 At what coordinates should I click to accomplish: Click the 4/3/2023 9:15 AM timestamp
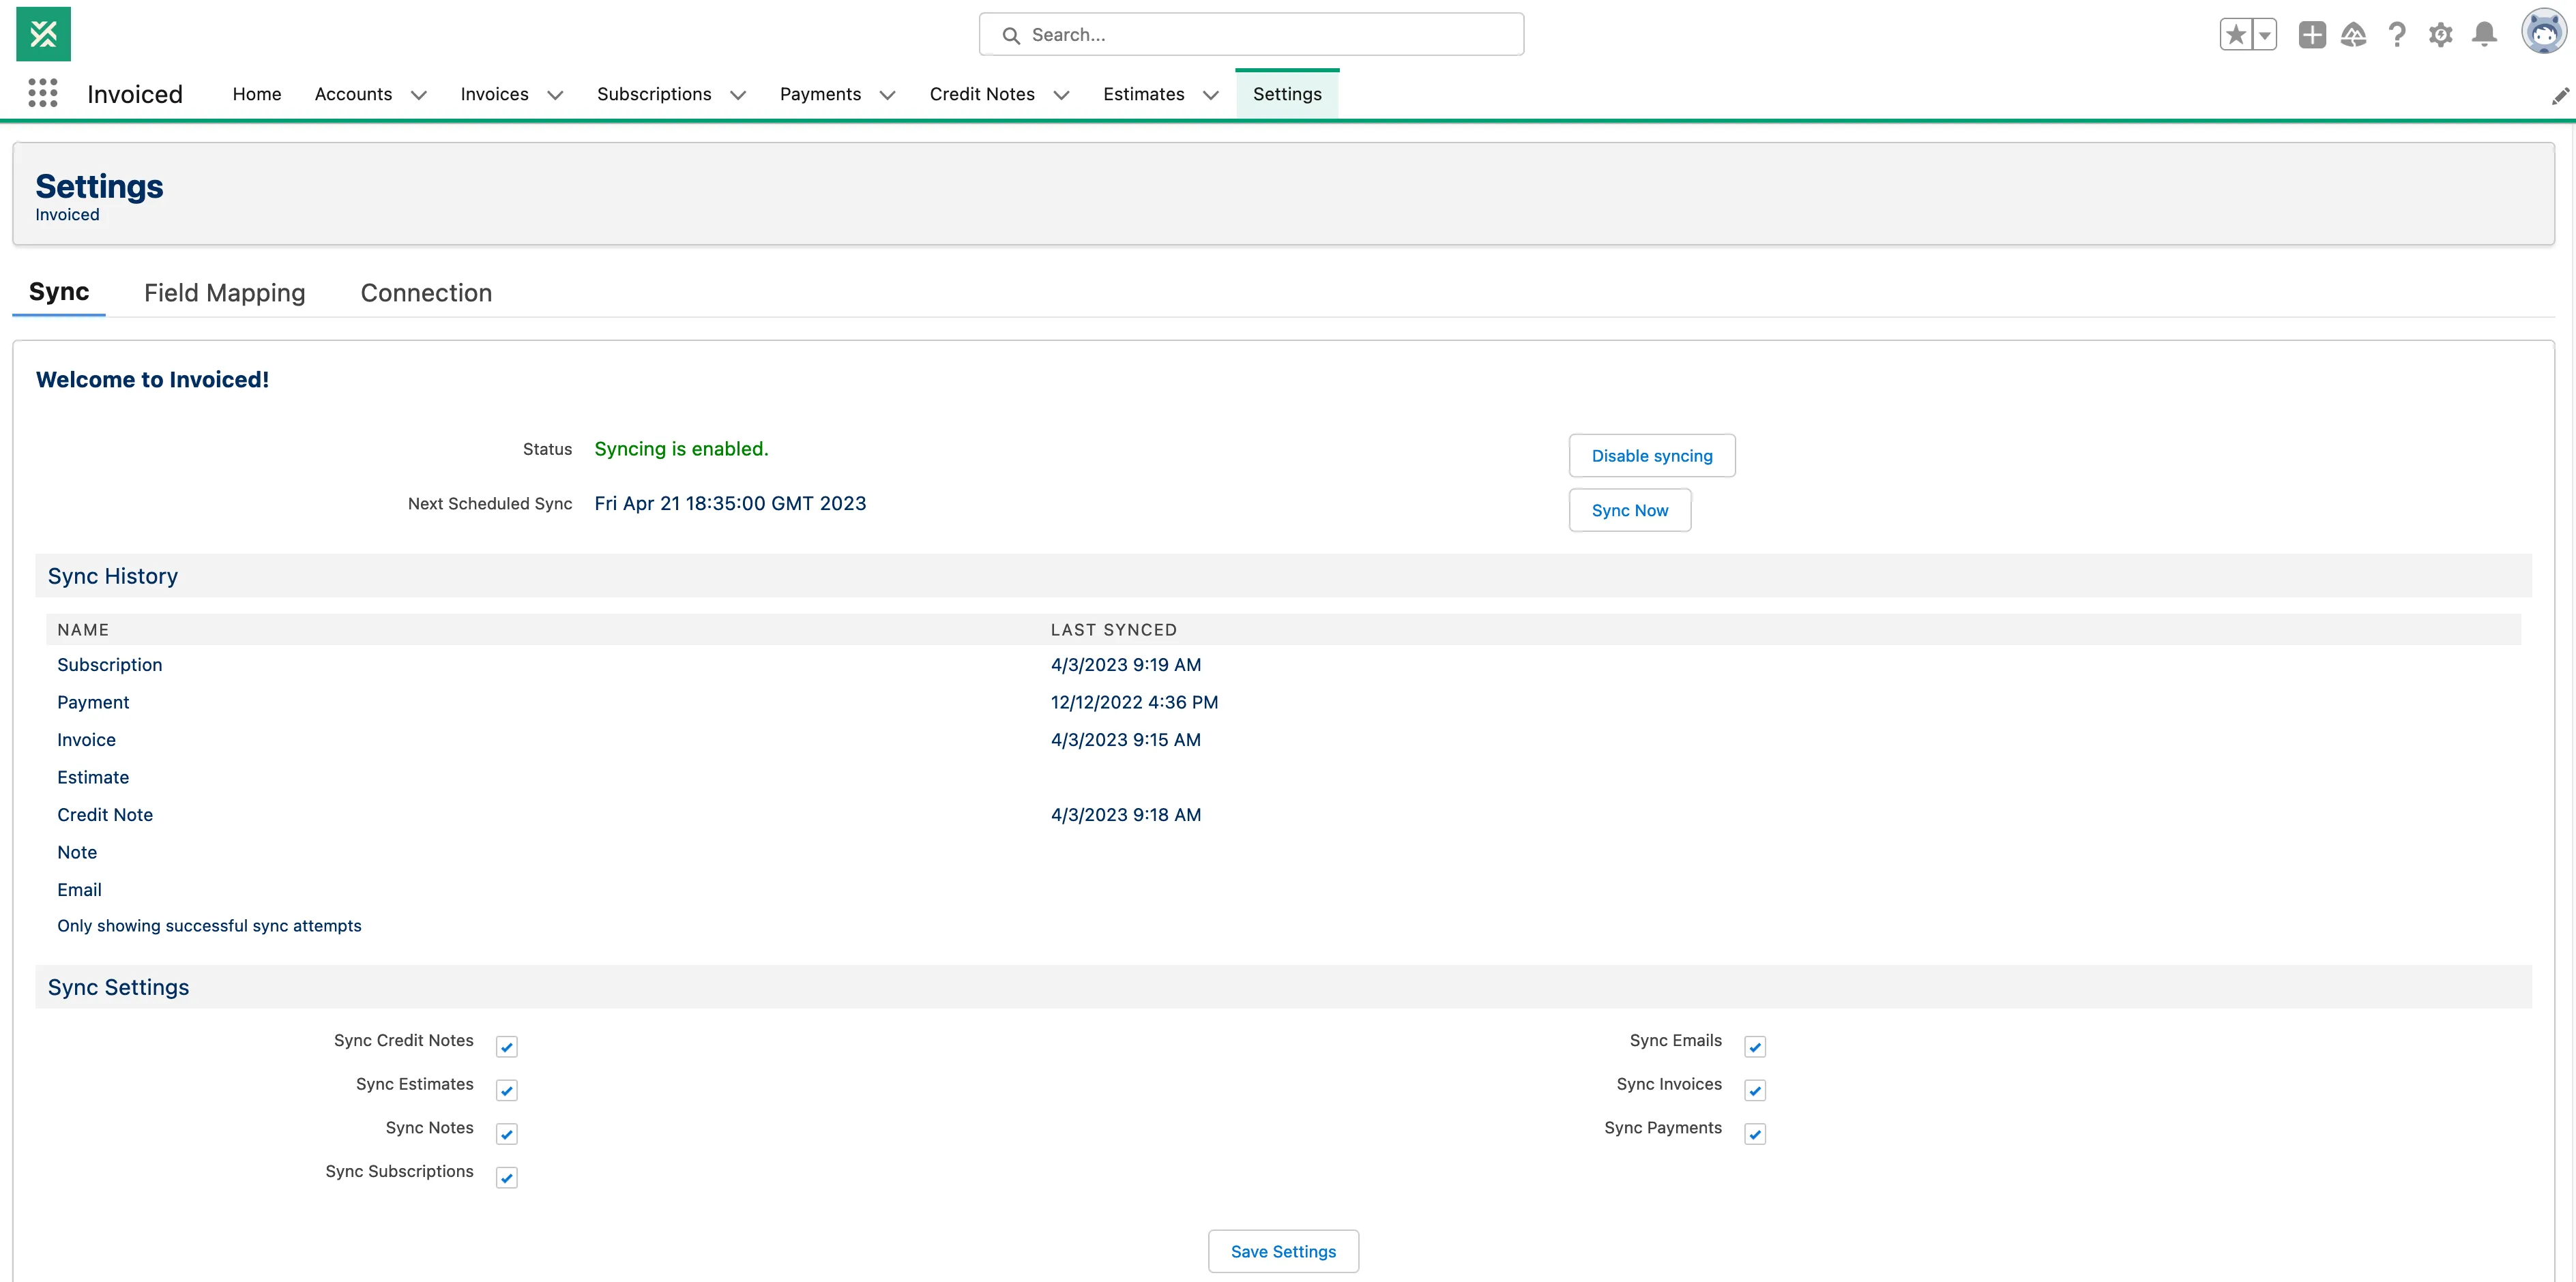(x=1125, y=739)
